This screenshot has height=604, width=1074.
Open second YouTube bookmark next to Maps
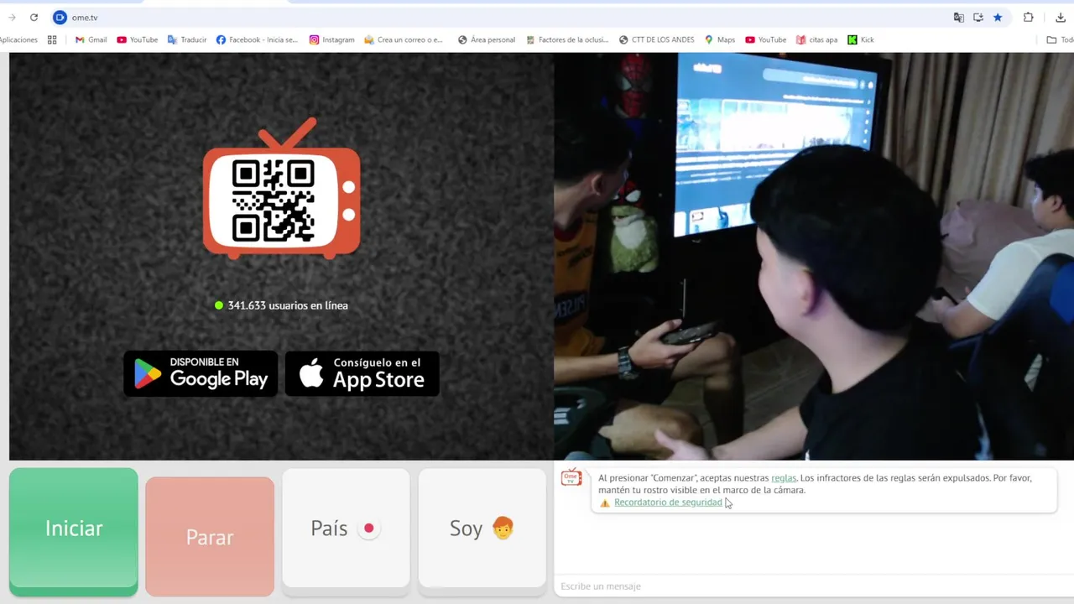coord(766,39)
